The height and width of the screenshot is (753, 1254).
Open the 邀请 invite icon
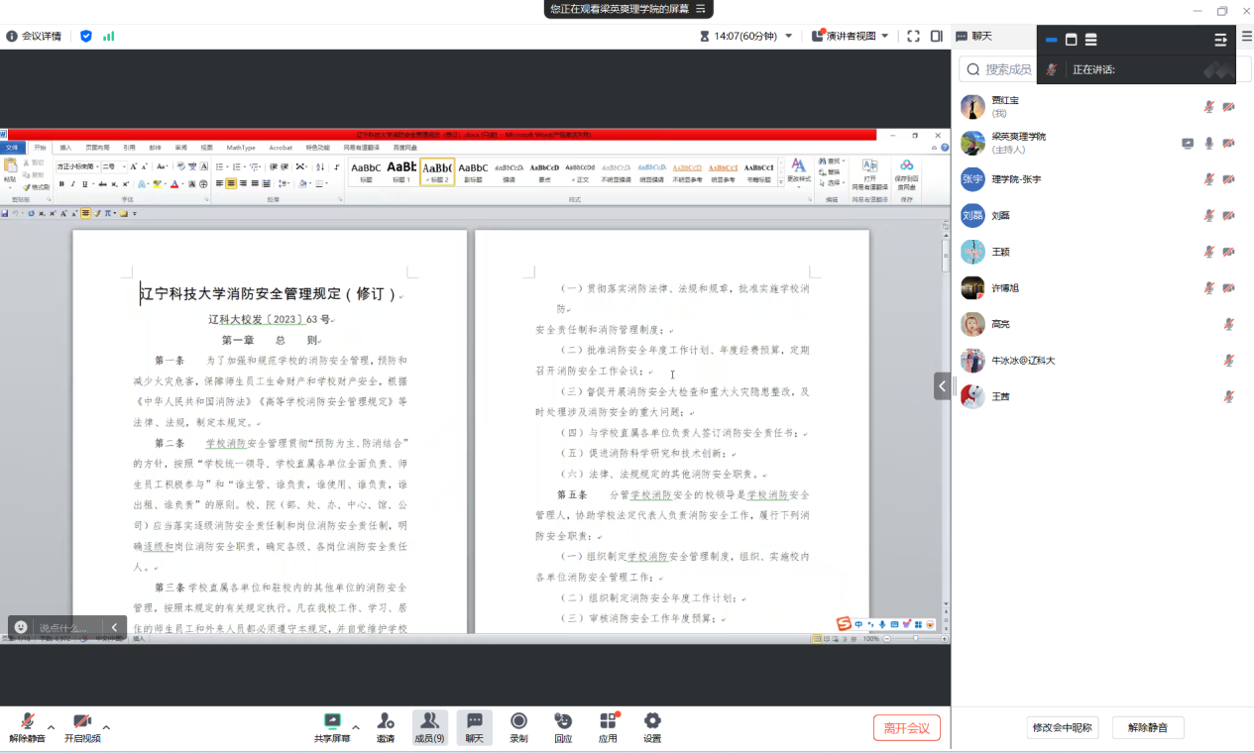(385, 721)
